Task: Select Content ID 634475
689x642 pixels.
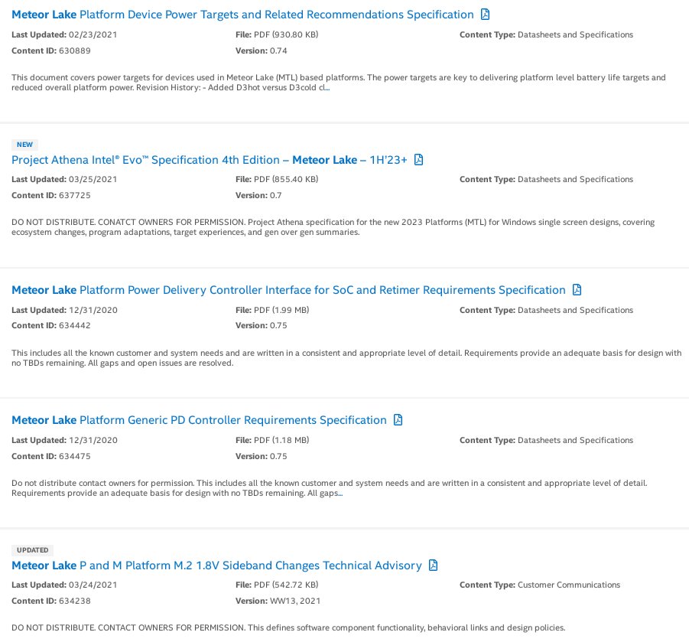Action: click(51, 456)
